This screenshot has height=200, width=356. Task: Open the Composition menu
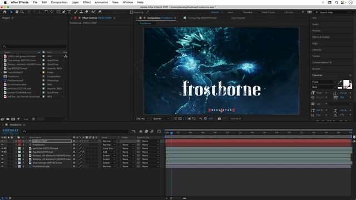click(59, 2)
